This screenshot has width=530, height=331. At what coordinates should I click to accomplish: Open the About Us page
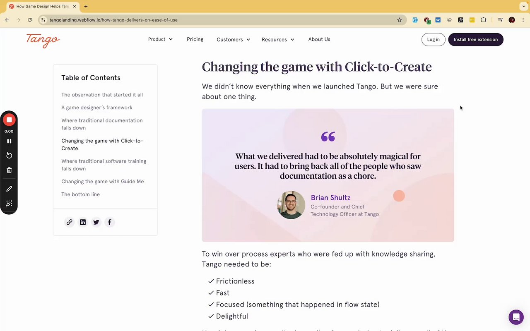319,39
